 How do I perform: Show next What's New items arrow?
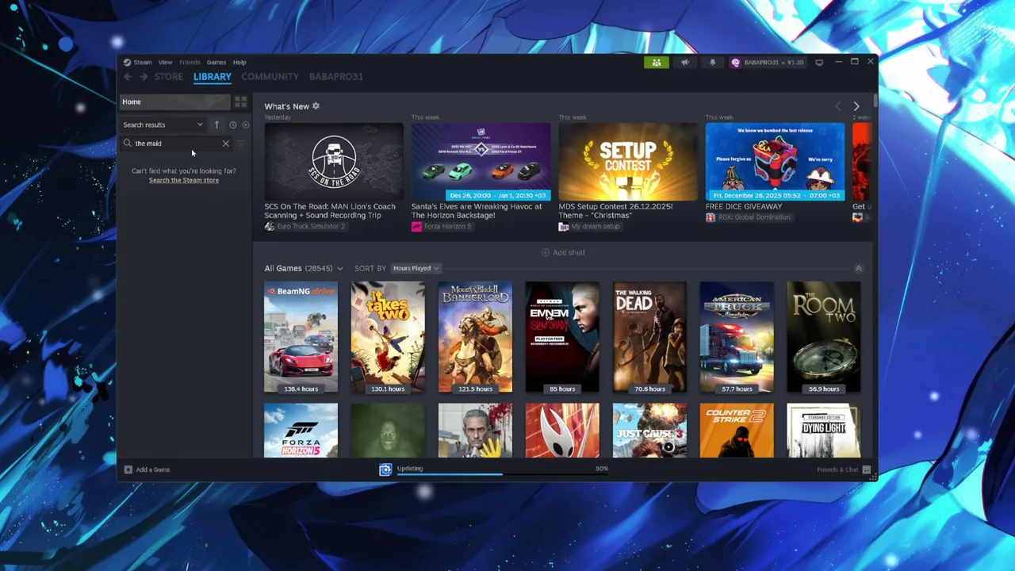click(x=856, y=106)
